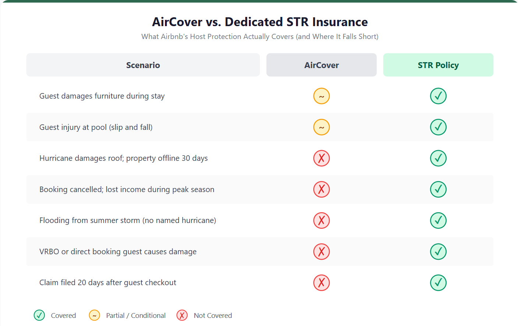Click STR Policy checkmark for booking cancelled row
The height and width of the screenshot is (326, 518).
pyautogui.click(x=438, y=189)
